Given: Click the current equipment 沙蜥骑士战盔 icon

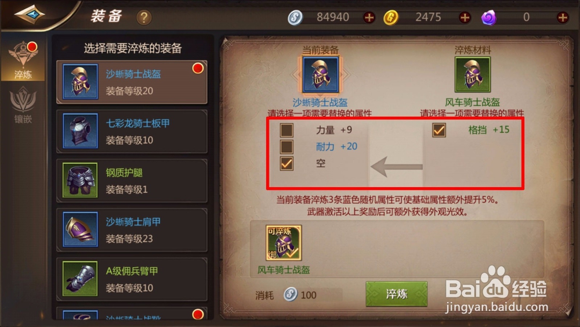Looking at the screenshot, I should [x=320, y=75].
